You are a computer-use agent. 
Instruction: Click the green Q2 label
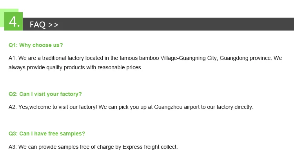pyautogui.click(x=13, y=94)
